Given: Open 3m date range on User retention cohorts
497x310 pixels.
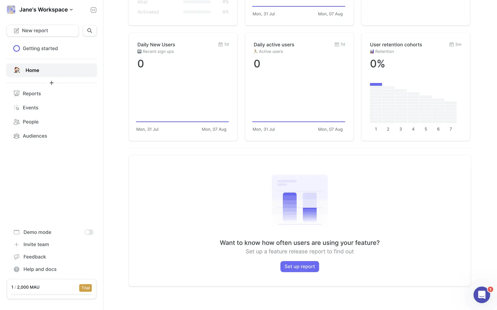Looking at the screenshot, I should (x=455, y=44).
